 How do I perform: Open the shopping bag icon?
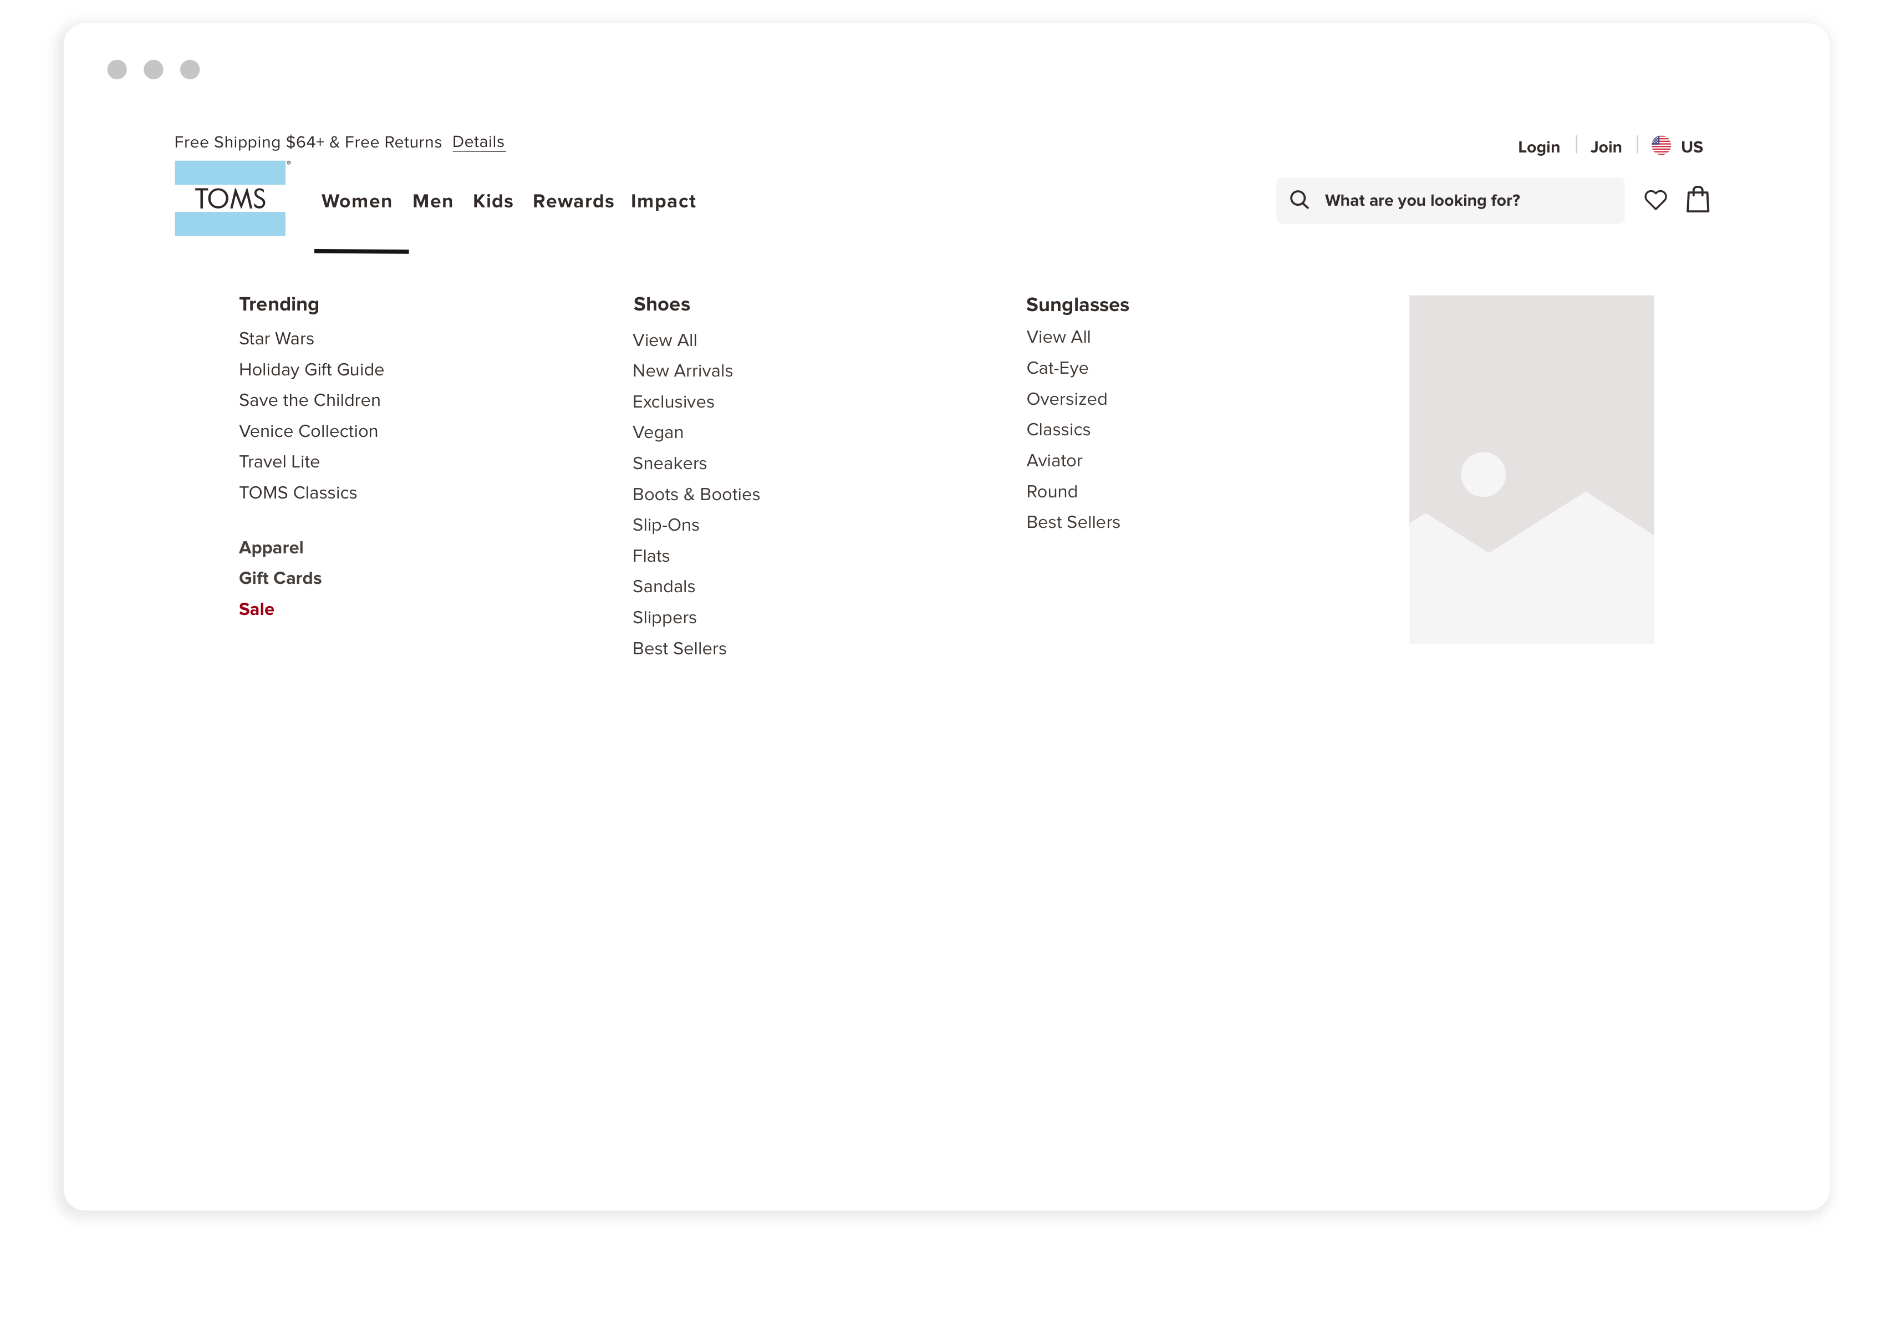pyautogui.click(x=1697, y=200)
